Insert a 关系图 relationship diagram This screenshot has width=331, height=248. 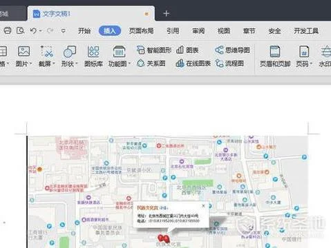click(151, 63)
